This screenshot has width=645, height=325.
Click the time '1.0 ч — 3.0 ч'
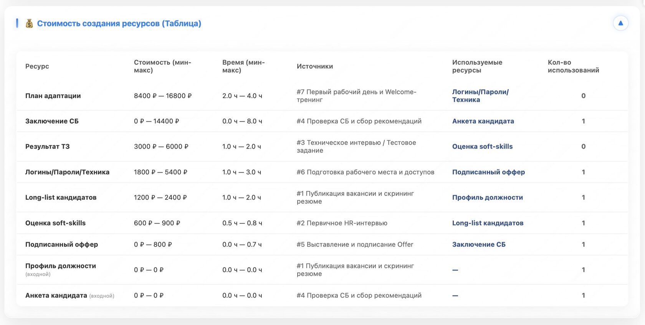pos(241,172)
